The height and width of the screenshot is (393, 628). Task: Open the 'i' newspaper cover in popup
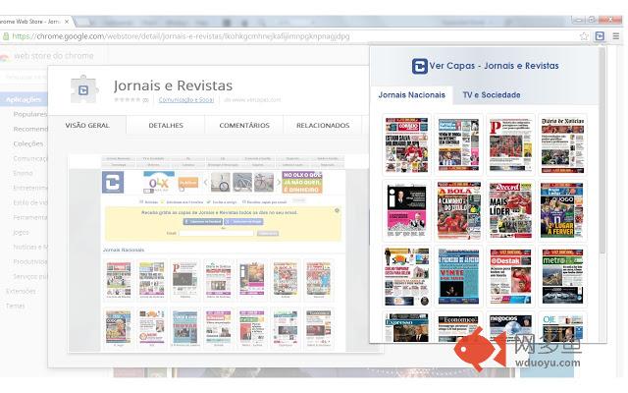pyautogui.click(x=406, y=210)
